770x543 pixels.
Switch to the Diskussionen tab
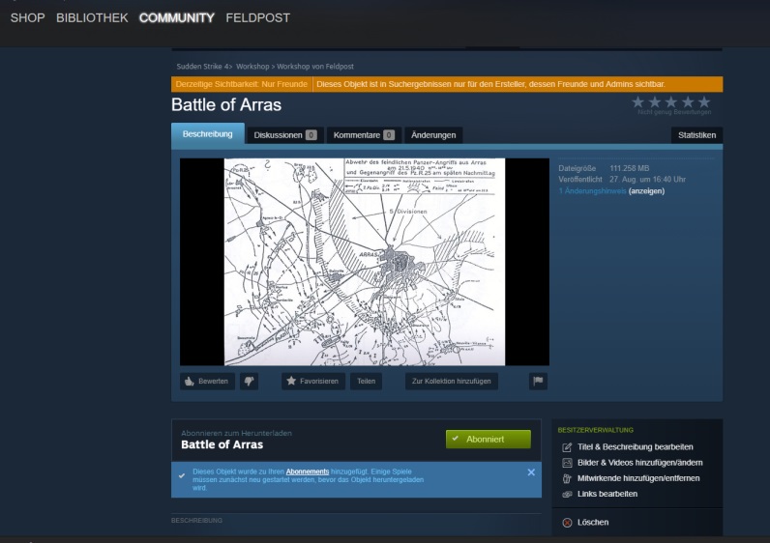(284, 135)
